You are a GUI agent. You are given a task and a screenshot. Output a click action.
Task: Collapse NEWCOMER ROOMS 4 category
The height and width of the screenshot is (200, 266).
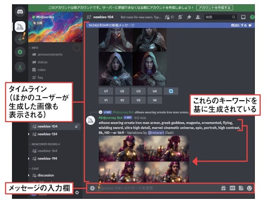45,144
